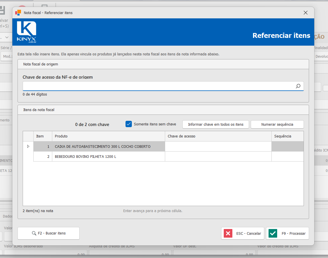Image resolution: width=328 pixels, height=258 pixels.
Task: Close the Referenciar itens dialog
Action: point(305,13)
